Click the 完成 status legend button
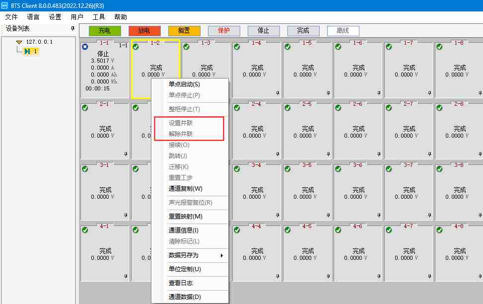This screenshot has height=304, width=483. tap(303, 31)
